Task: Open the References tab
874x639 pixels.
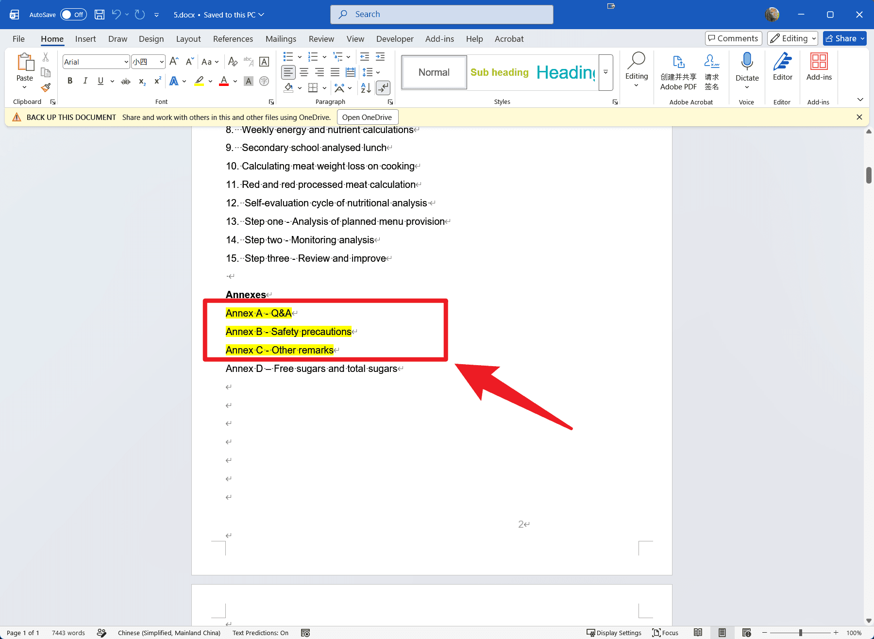Action: point(233,39)
